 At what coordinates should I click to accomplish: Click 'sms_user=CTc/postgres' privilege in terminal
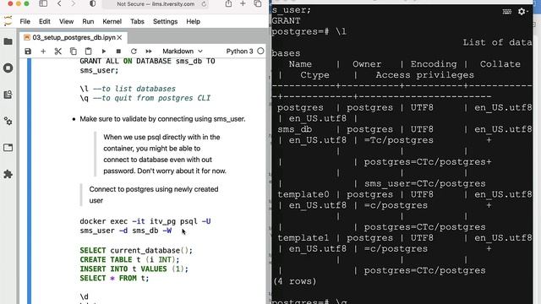[424, 184]
